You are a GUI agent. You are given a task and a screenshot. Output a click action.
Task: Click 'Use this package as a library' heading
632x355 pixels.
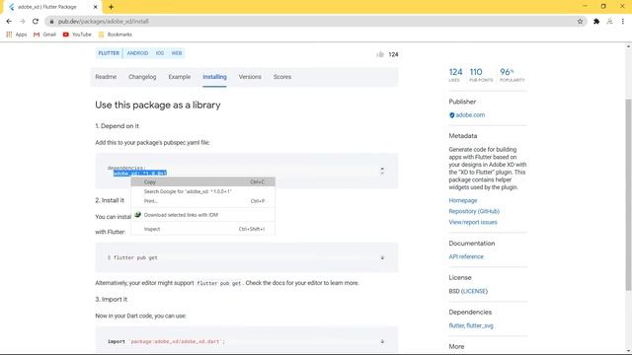point(158,106)
